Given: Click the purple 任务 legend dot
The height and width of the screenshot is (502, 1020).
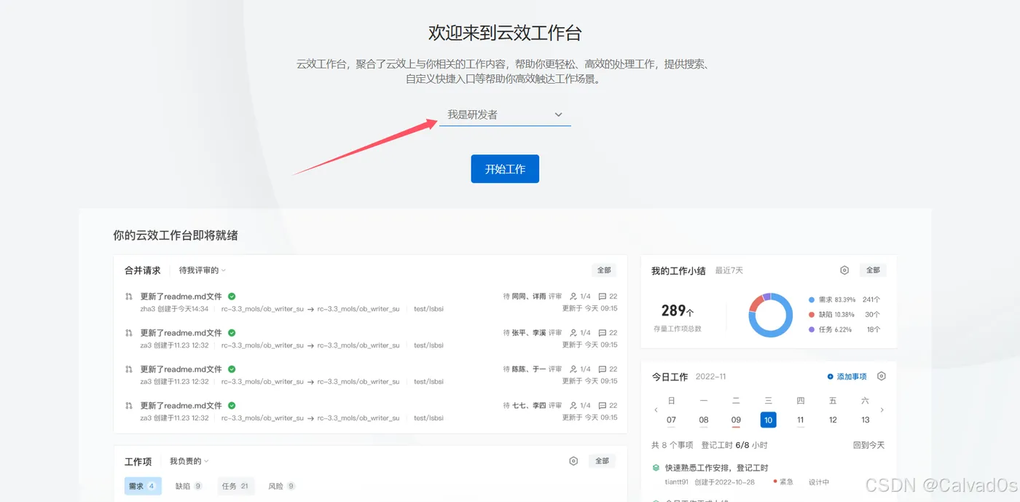Looking at the screenshot, I should coord(812,329).
